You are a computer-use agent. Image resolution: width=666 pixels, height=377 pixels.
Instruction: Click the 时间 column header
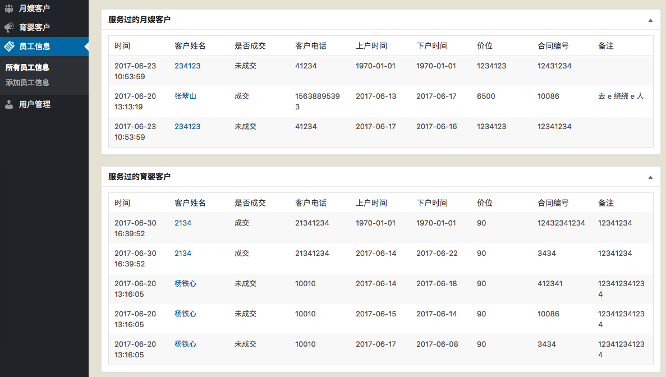click(122, 46)
